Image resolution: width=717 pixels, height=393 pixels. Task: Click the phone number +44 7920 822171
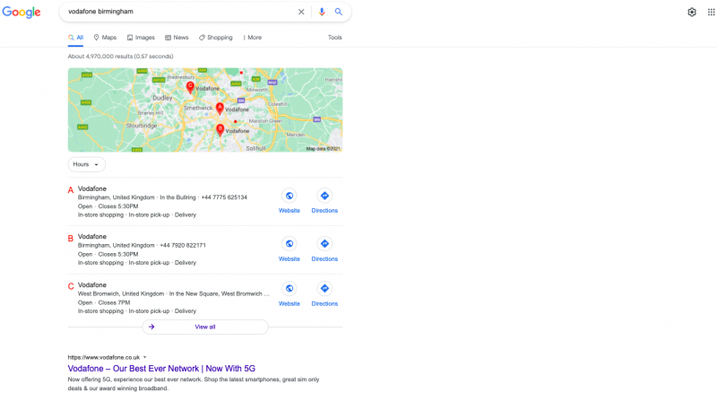pos(183,246)
